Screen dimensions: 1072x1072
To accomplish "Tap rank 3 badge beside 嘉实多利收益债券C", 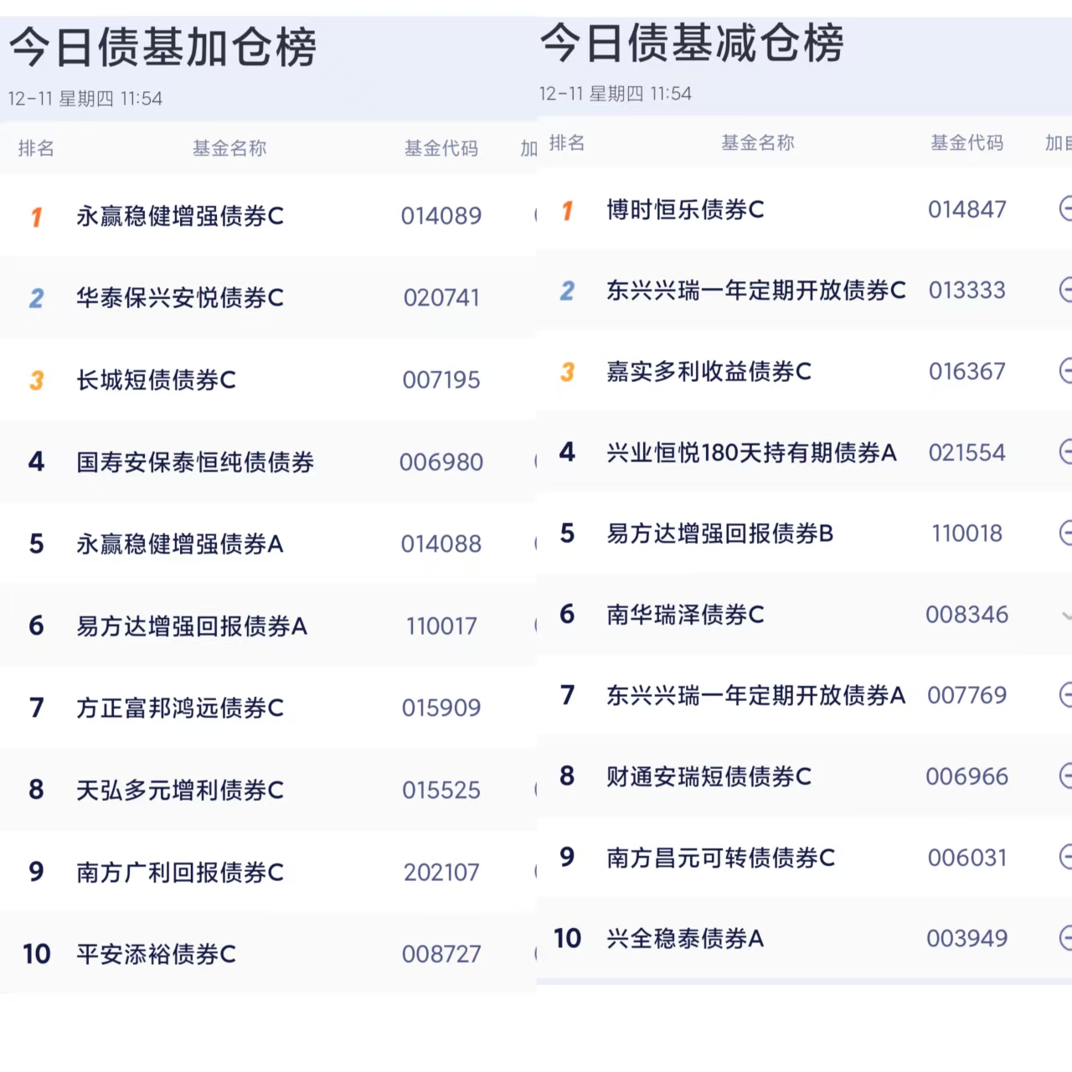I will tap(567, 372).
